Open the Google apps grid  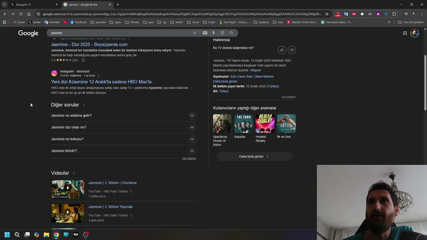(405, 33)
